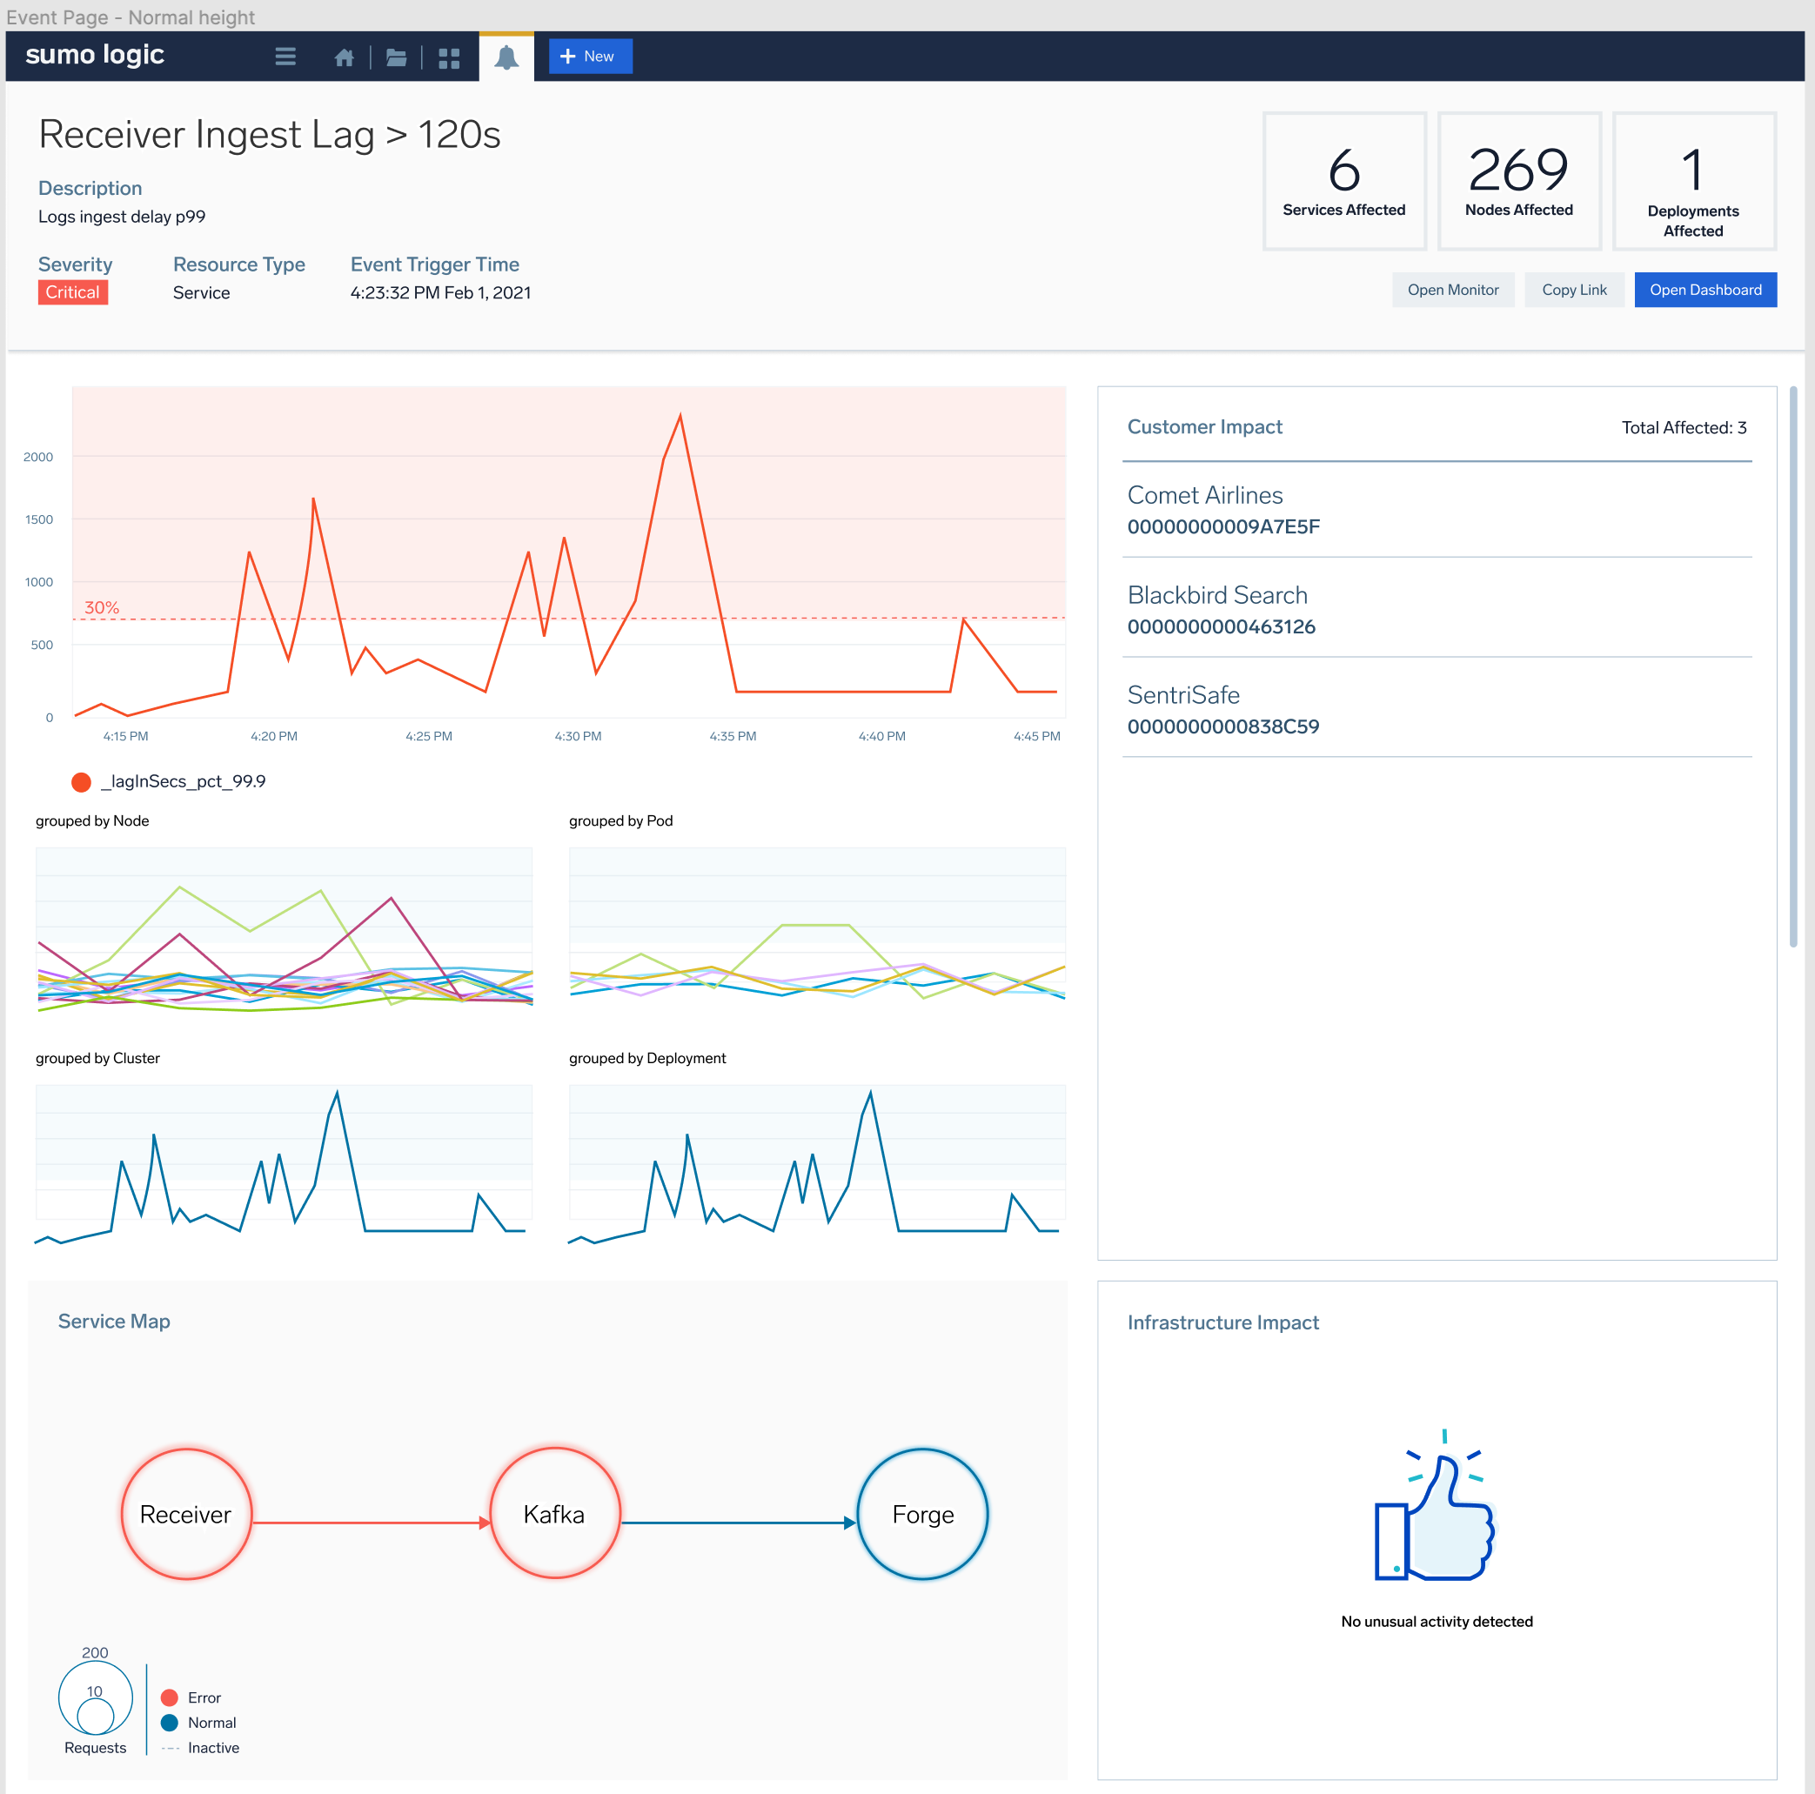This screenshot has height=1794, width=1815.
Task: Open the grouped by Pod chart
Action: (x=816, y=930)
